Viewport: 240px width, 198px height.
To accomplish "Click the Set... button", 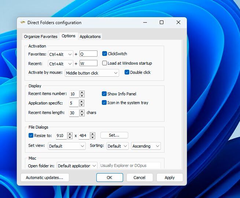I will 114,135.
